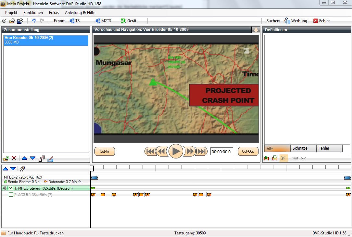The image size is (352, 237).
Task: Collapse the preview panel with the up arrow
Action: coord(256,30)
